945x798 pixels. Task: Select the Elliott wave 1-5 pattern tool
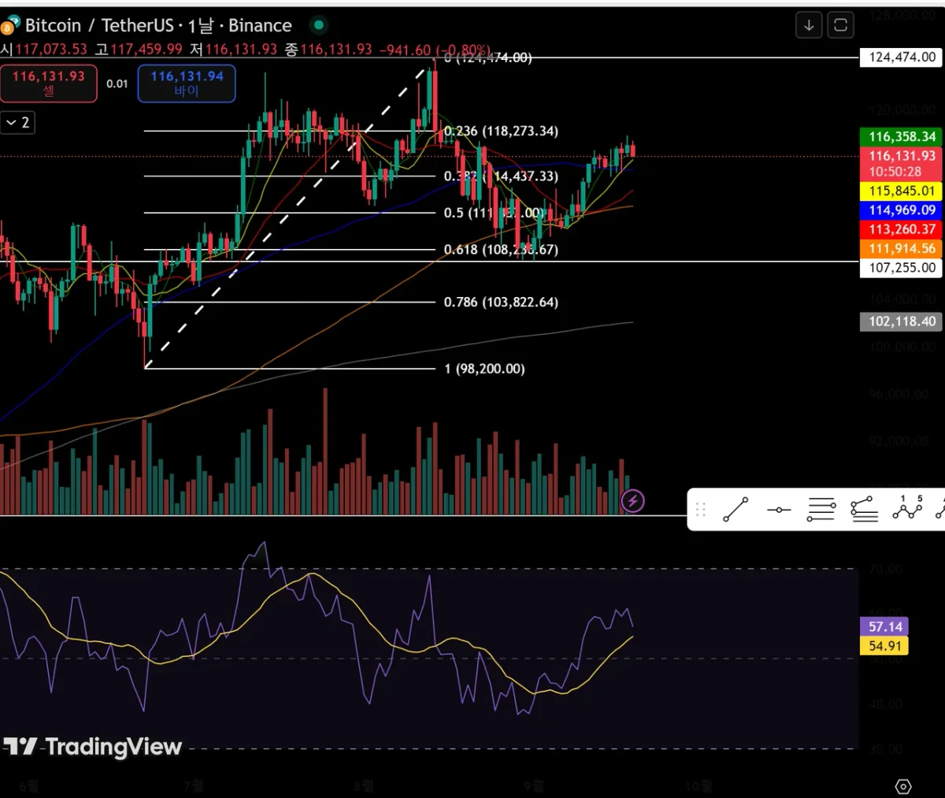[907, 510]
